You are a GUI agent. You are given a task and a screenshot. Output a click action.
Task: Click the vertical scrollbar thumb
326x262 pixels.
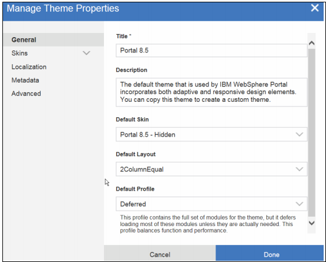click(311, 132)
